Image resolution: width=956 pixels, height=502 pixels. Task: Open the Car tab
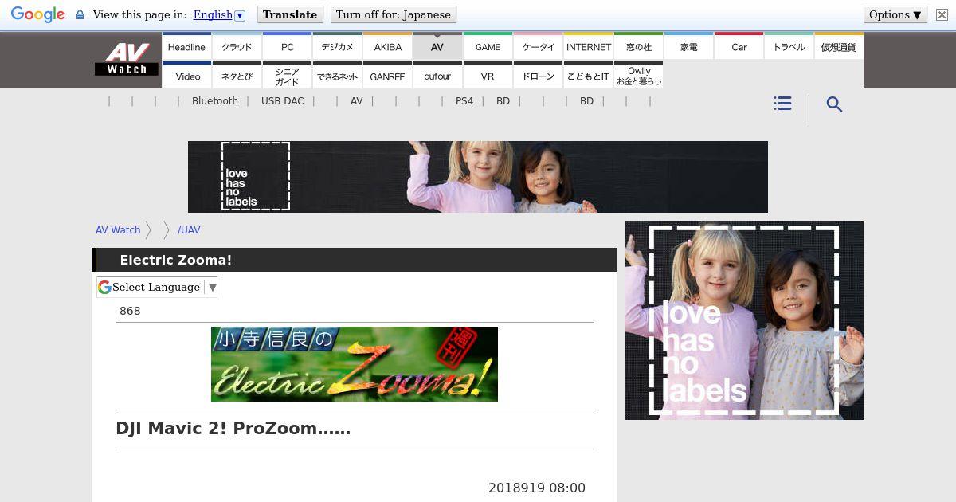[x=739, y=47]
